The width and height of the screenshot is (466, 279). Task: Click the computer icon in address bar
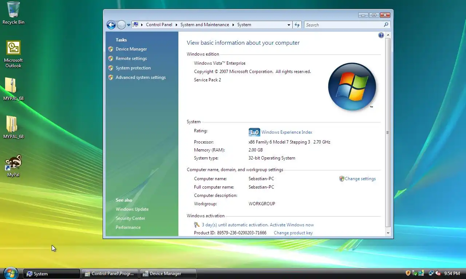[135, 25]
